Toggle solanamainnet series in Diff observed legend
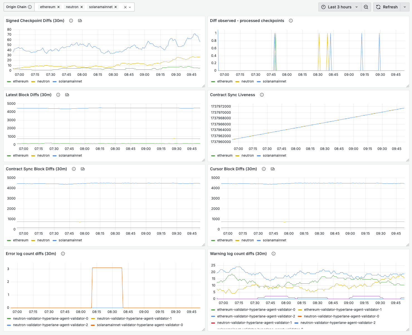Viewport: 412px width, 335px height. coord(274,81)
